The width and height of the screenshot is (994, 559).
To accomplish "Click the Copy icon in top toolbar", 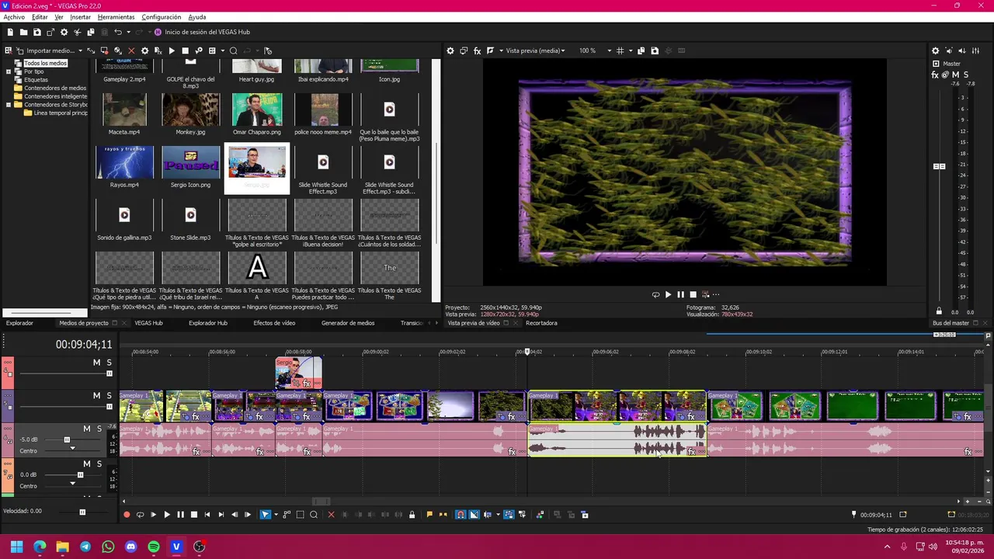I will (x=90, y=32).
